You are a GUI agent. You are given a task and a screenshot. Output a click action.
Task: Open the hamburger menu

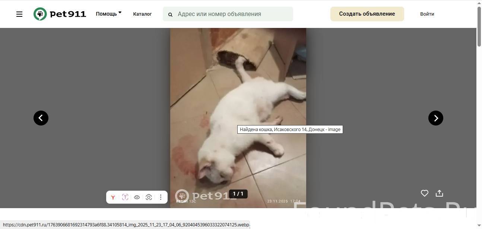19,14
